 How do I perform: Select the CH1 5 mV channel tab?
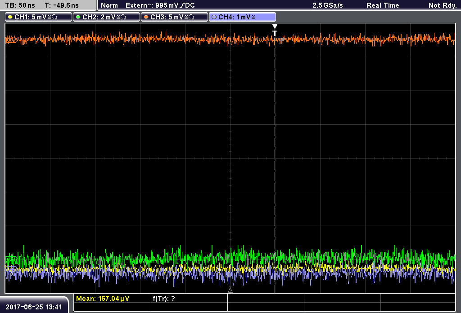[39, 17]
